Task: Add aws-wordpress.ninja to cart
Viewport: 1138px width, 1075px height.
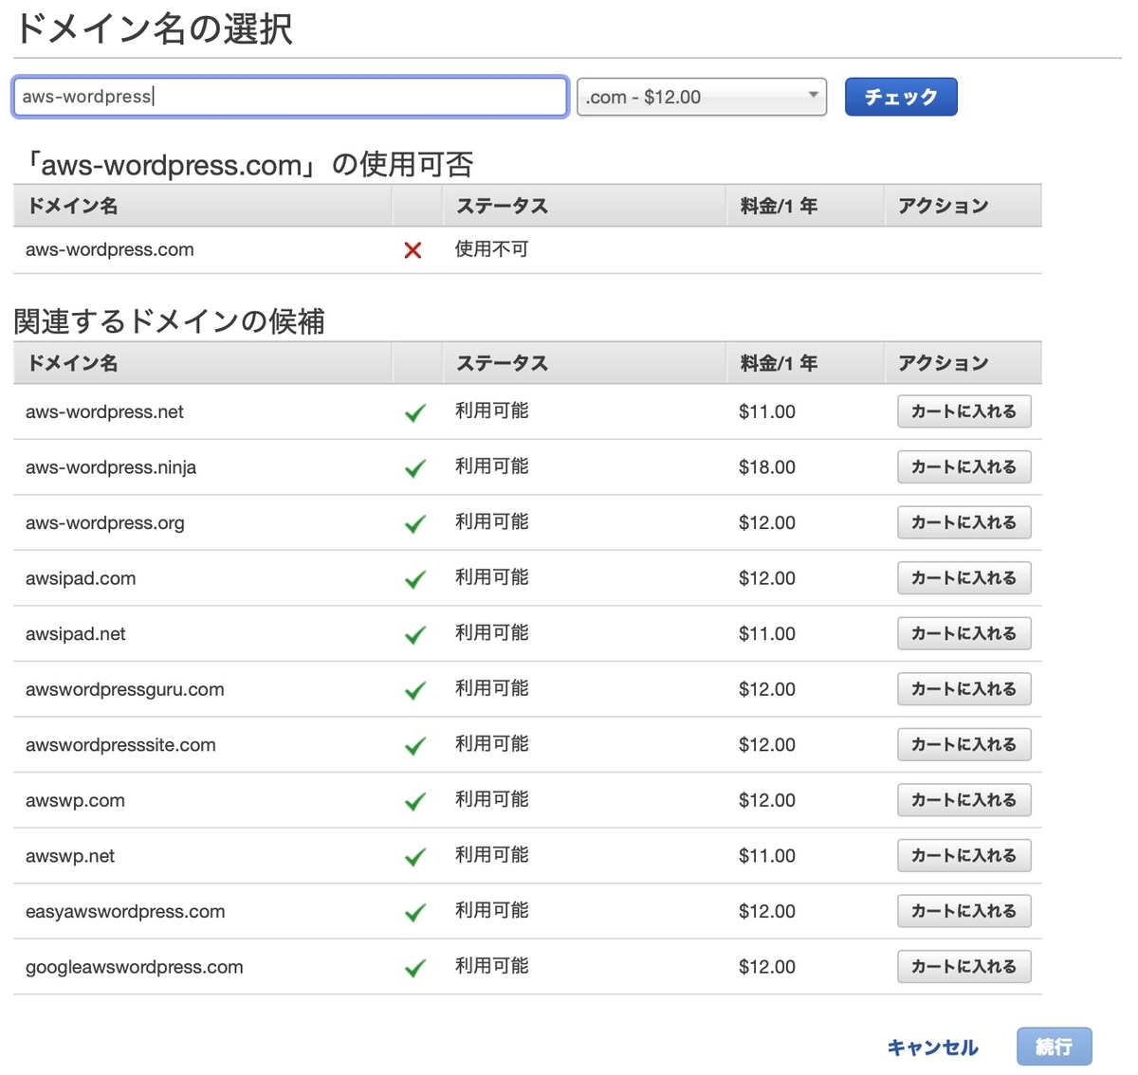Action: point(964,466)
